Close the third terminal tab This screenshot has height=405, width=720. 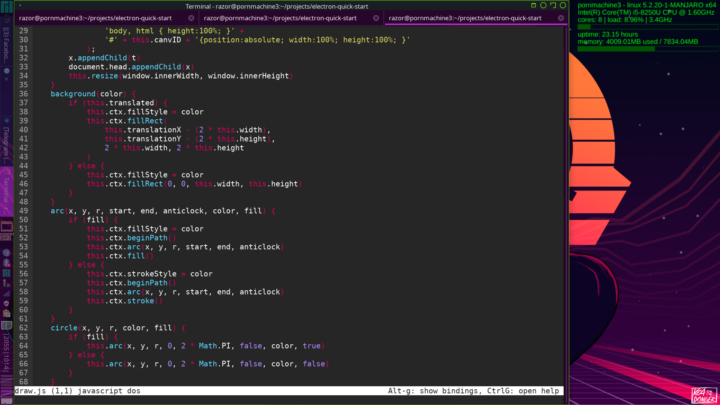point(561,18)
